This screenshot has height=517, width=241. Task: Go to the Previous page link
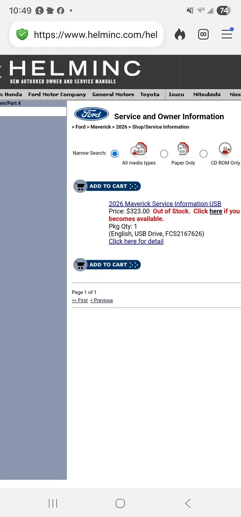(x=101, y=301)
